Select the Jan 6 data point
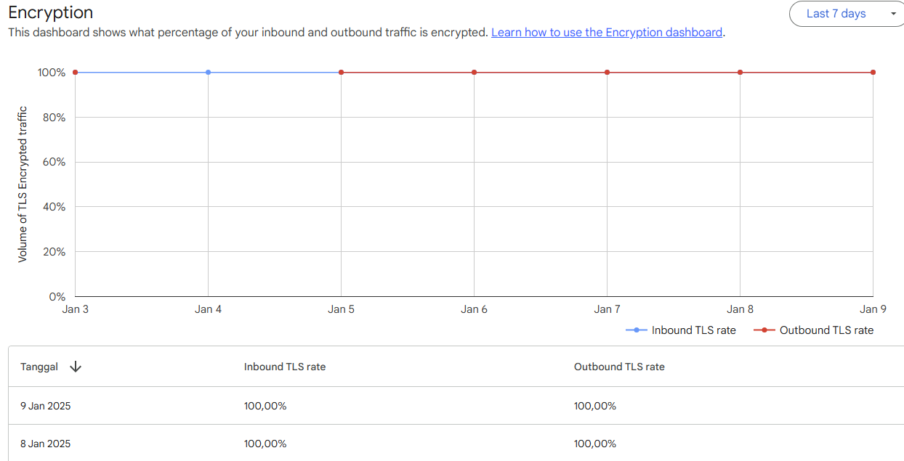Viewport: 904px width, 461px height. pyautogui.click(x=475, y=73)
